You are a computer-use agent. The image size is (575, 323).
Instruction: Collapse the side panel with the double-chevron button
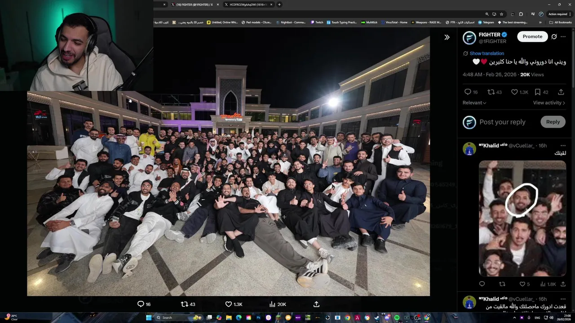point(447,37)
